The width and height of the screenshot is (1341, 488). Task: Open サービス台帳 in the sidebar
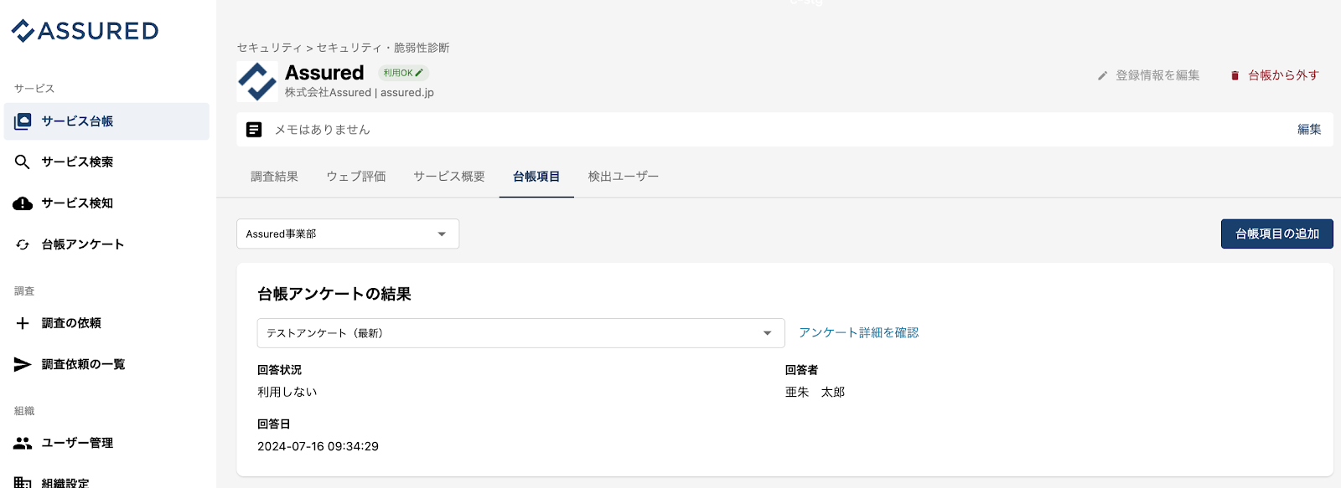click(106, 121)
